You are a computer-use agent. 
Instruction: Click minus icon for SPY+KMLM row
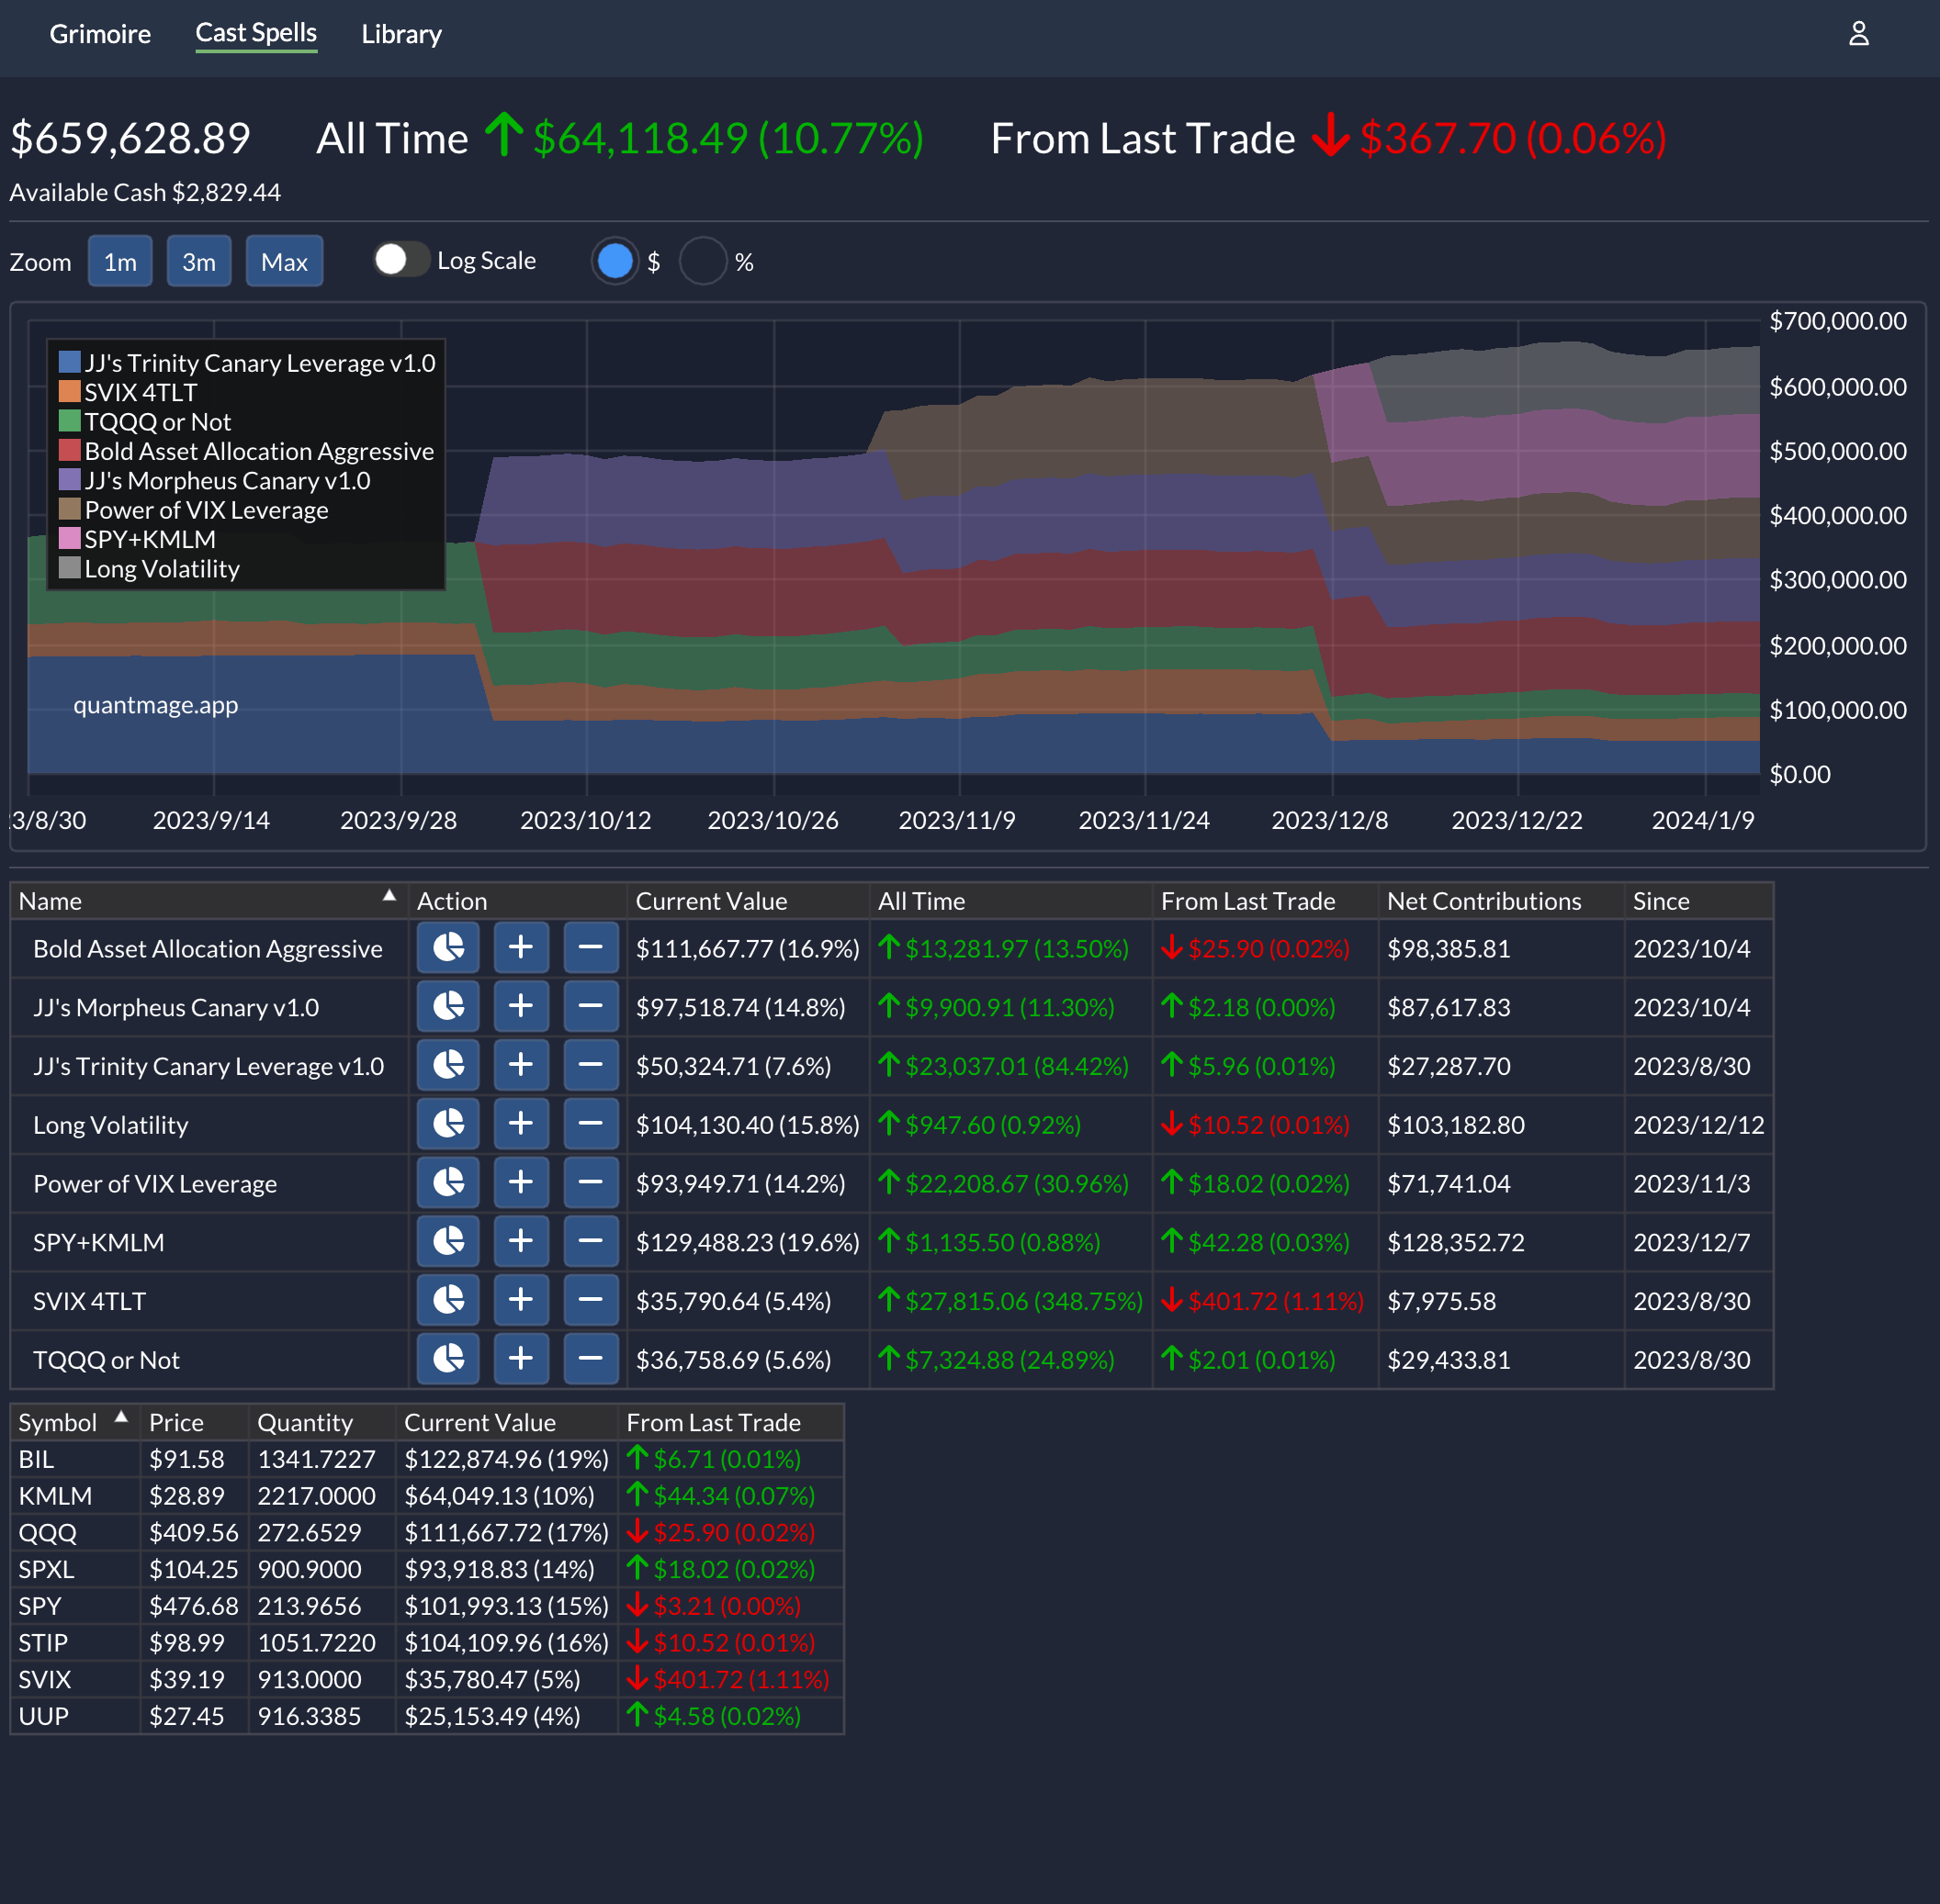tap(591, 1241)
